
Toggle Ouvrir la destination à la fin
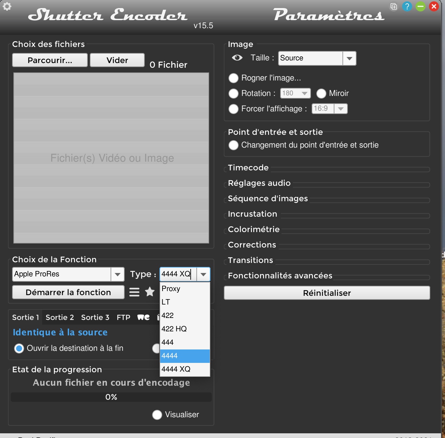19,348
